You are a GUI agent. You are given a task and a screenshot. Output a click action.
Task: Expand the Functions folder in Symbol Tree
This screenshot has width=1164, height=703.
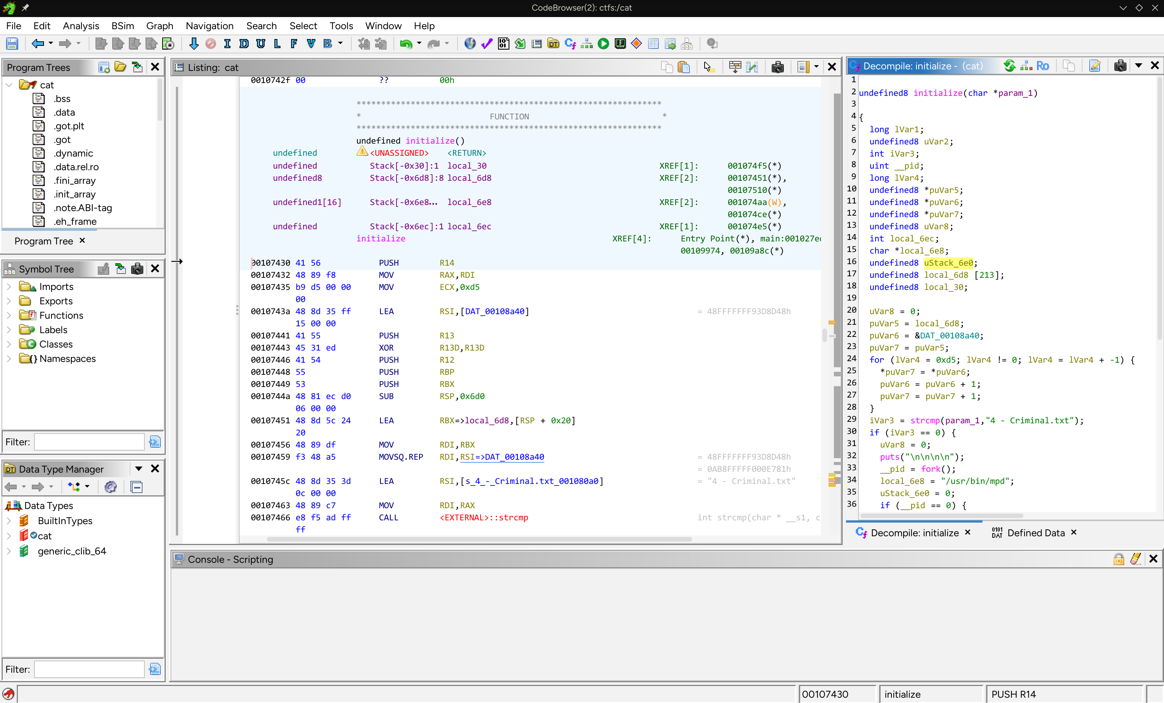click(x=8, y=315)
